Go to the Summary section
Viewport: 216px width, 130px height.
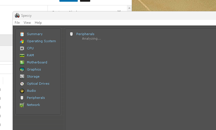point(35,34)
